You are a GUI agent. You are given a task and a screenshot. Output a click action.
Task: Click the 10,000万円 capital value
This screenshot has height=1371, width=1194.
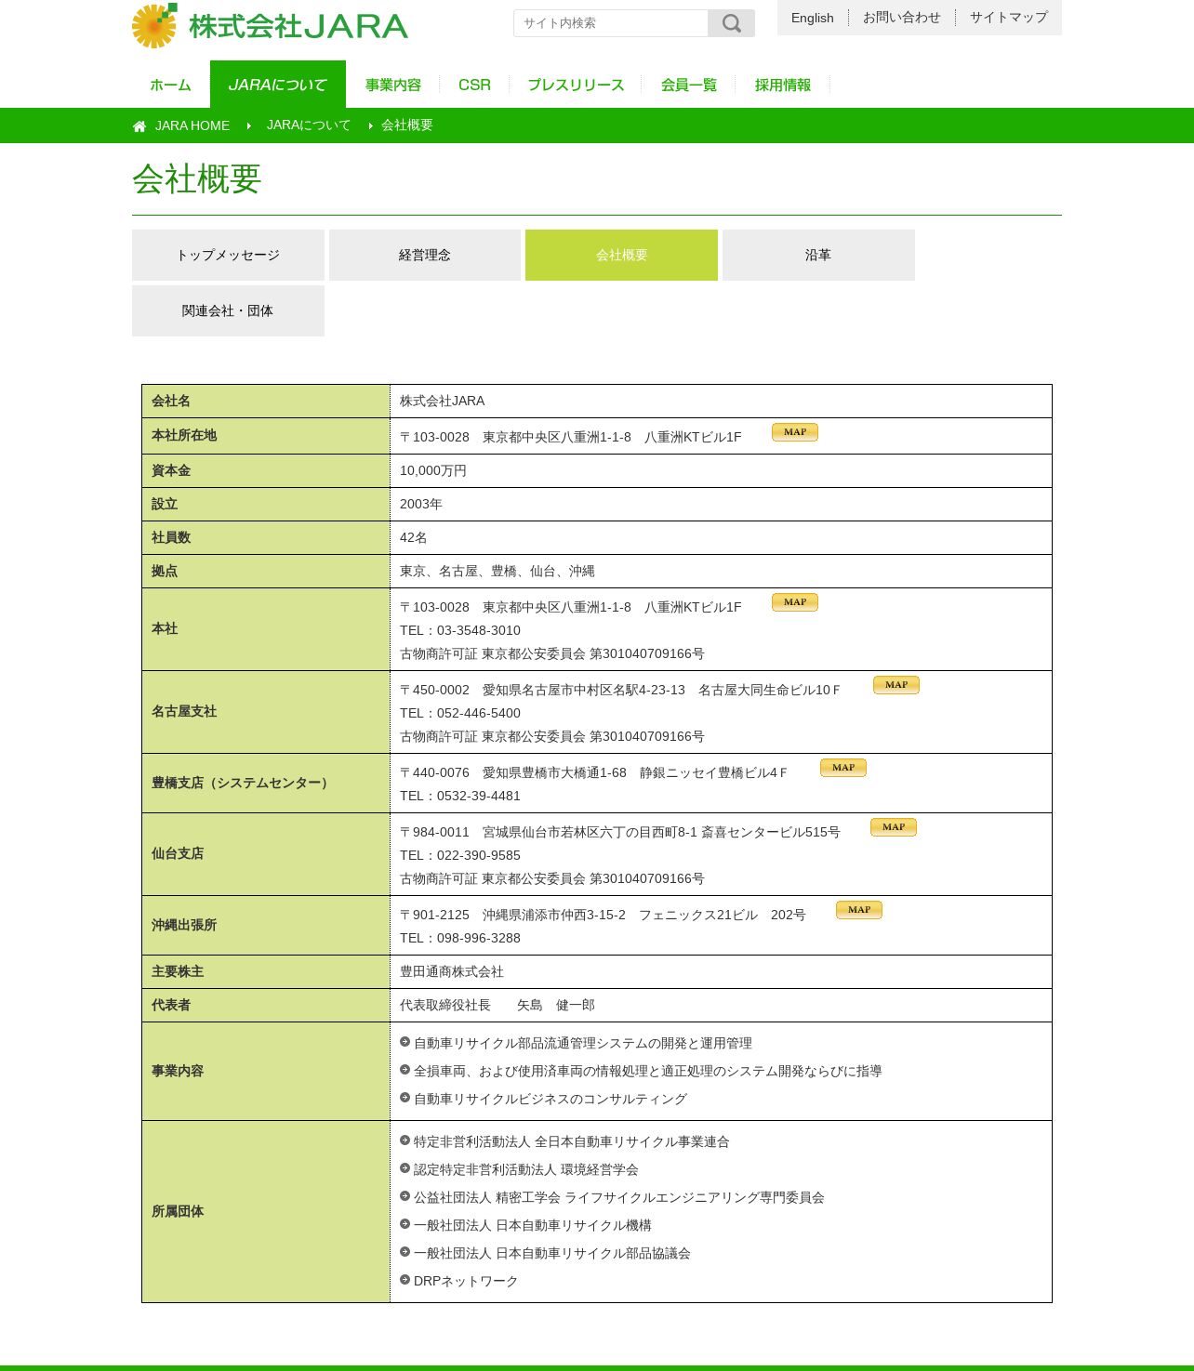(433, 470)
